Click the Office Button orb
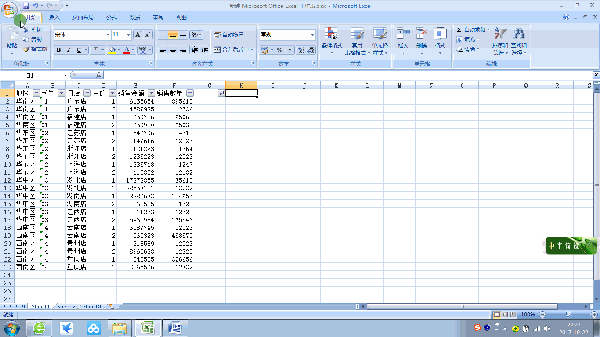Image resolution: width=600 pixels, height=337 pixels. 9,10
